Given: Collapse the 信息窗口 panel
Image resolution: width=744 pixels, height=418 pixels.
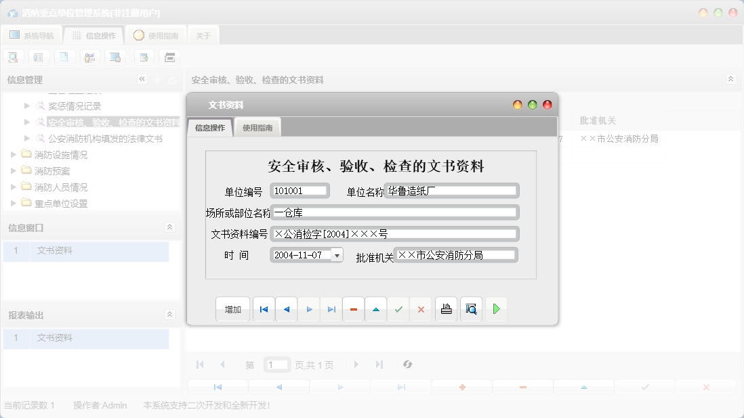Looking at the screenshot, I should point(169,228).
